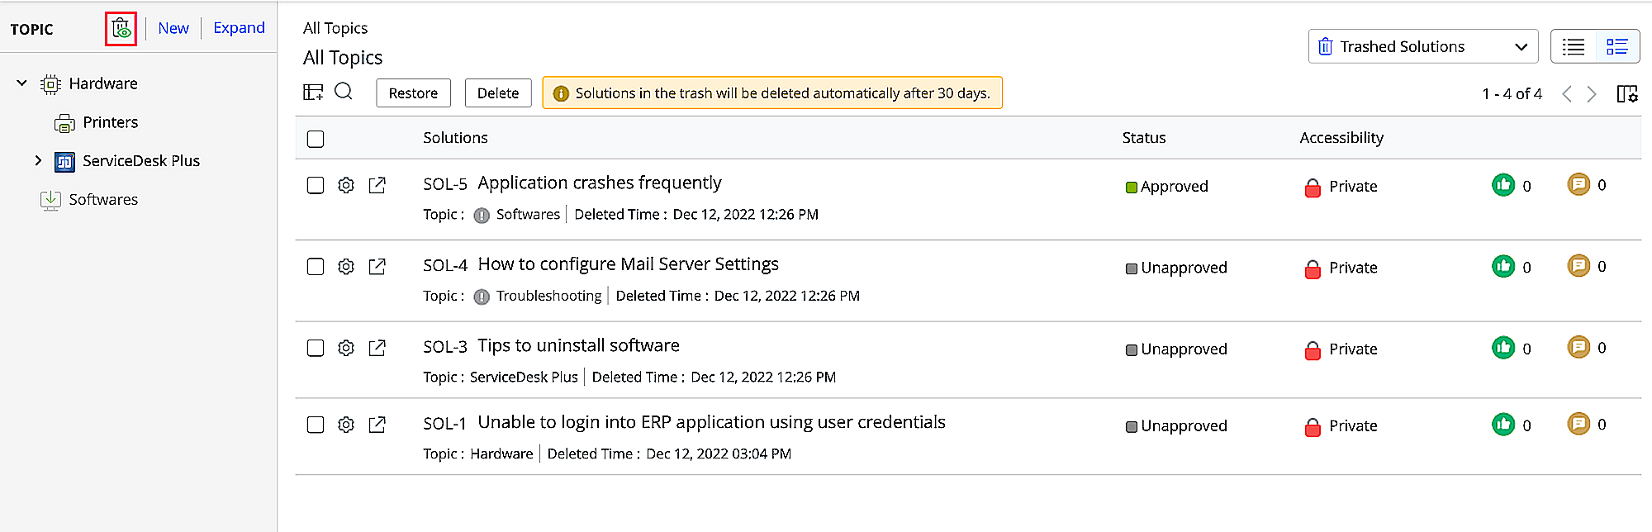
Task: Switch to the compact list view icon
Action: pyautogui.click(x=1574, y=46)
